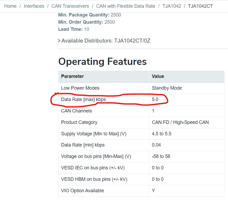Open the Interfaces breadcrumb link
Viewport: 228px width, 209px height.
34,6
